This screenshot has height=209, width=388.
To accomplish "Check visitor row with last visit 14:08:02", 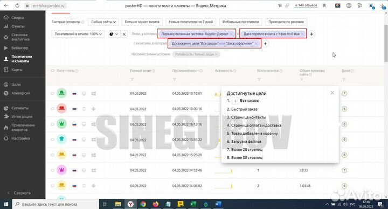I will 52,186.
